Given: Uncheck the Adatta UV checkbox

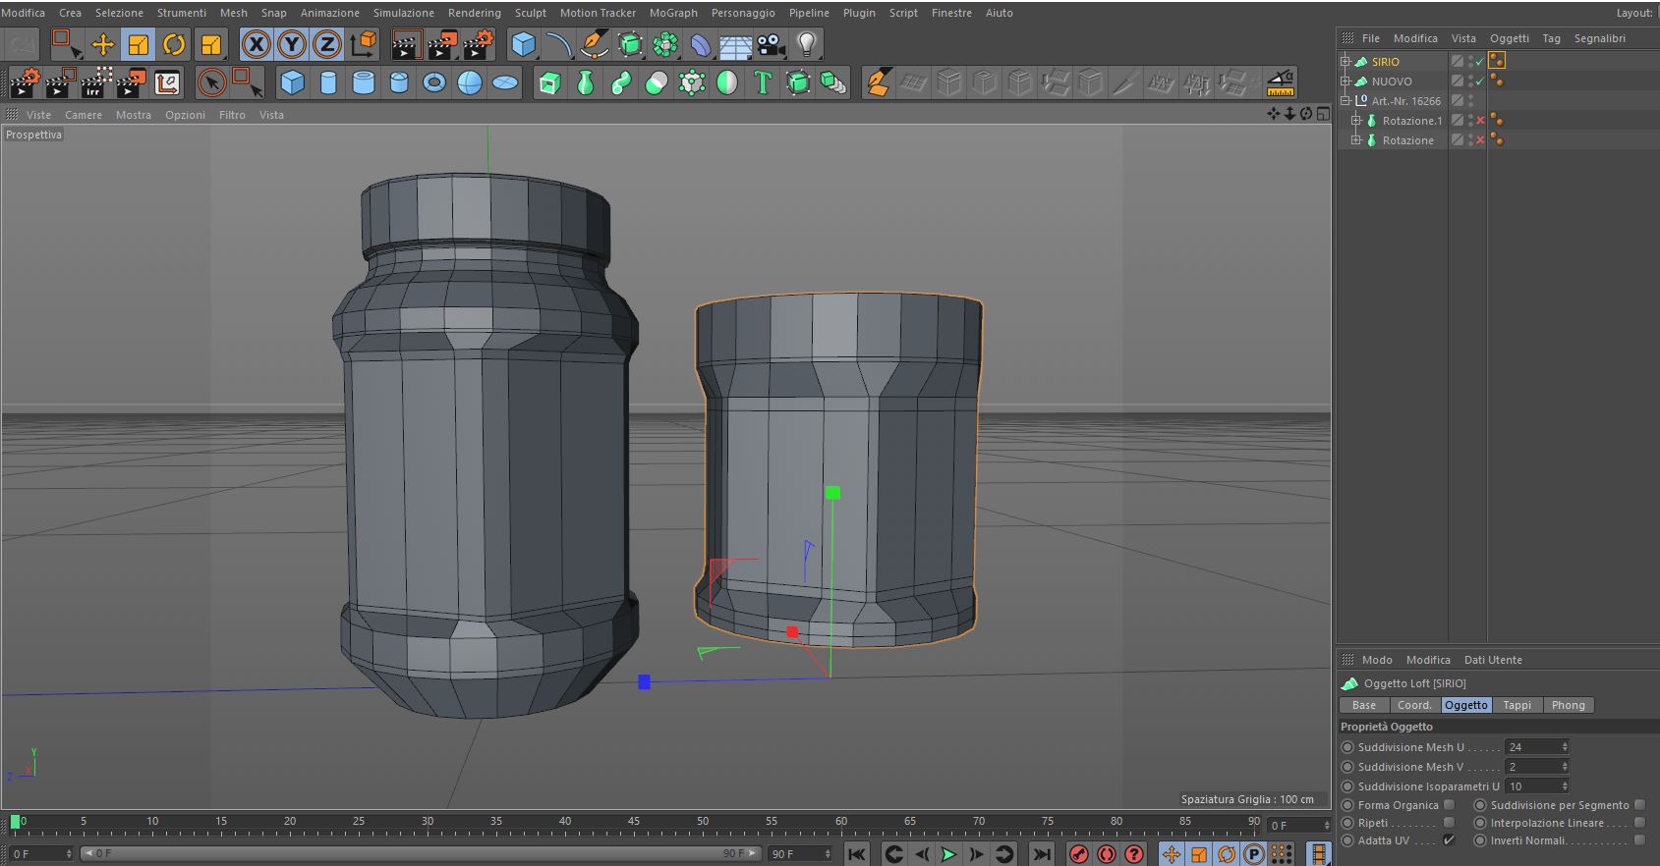Looking at the screenshot, I should point(1449,840).
